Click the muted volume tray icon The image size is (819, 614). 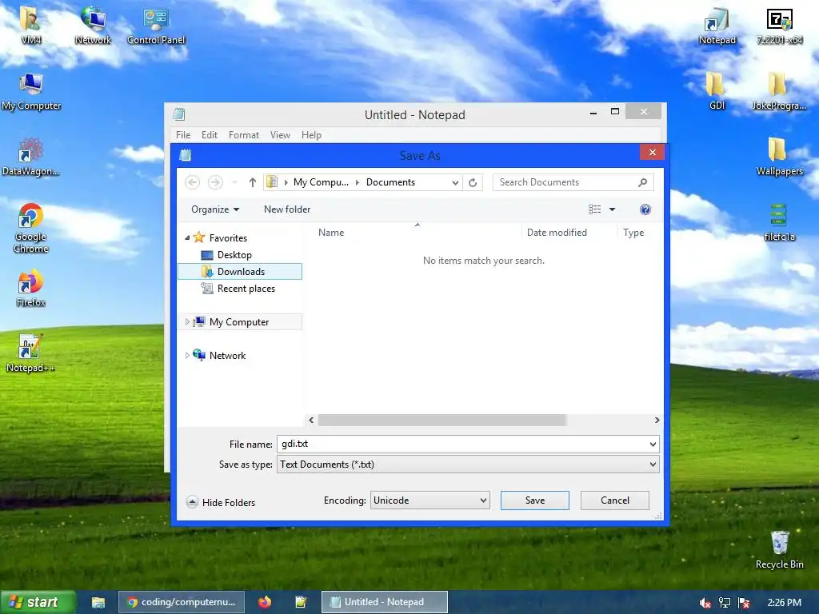[705, 603]
